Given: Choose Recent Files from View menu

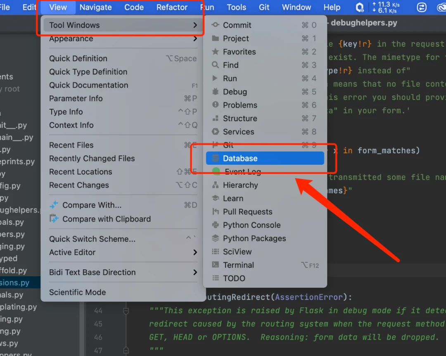Looking at the screenshot, I should (x=71, y=145).
